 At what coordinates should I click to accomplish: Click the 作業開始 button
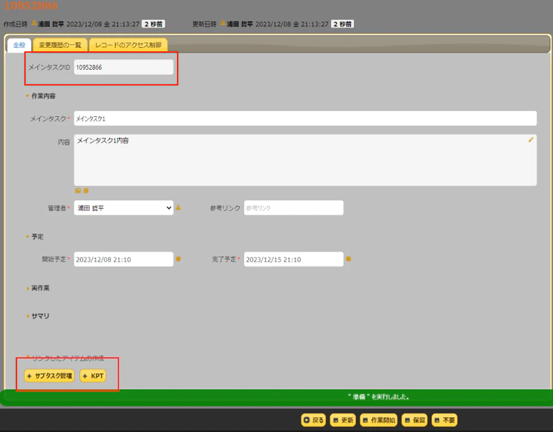[x=378, y=420]
